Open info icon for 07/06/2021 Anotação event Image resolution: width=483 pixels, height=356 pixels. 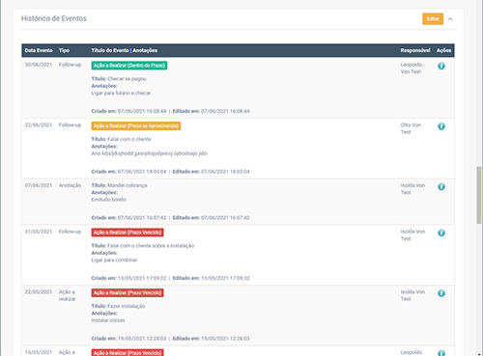coord(441,186)
